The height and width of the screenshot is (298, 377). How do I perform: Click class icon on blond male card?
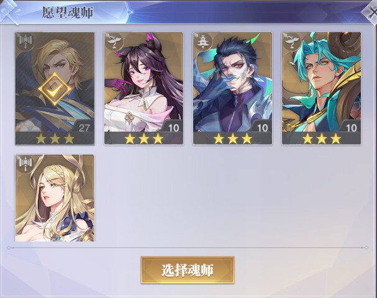[x=25, y=42]
